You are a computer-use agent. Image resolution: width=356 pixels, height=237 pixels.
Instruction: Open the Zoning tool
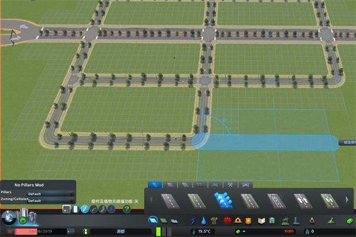pyautogui.click(x=163, y=220)
